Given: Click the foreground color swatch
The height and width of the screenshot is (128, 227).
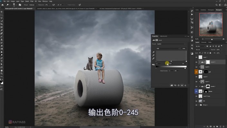Looking at the screenshot, I should (x=1, y=82).
